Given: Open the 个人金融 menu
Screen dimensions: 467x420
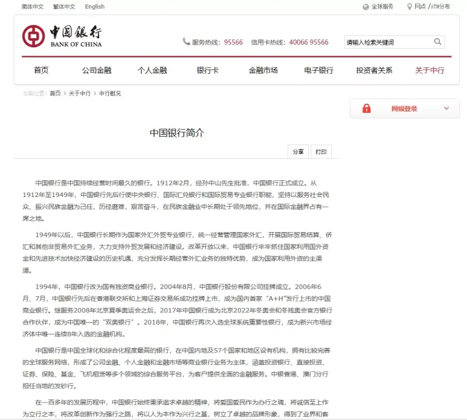Looking at the screenshot, I should click(x=152, y=70).
